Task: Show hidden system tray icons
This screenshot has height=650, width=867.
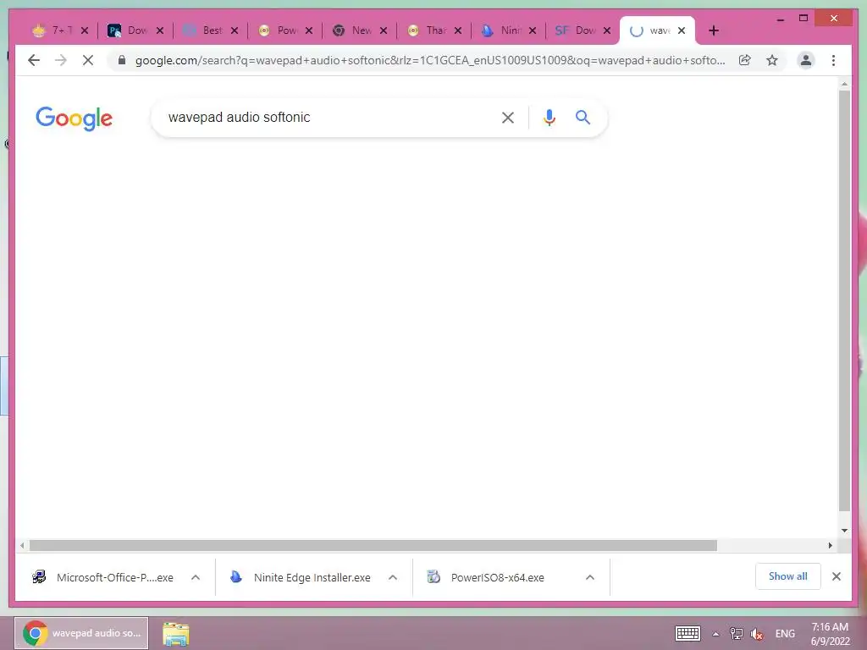Action: 715,634
